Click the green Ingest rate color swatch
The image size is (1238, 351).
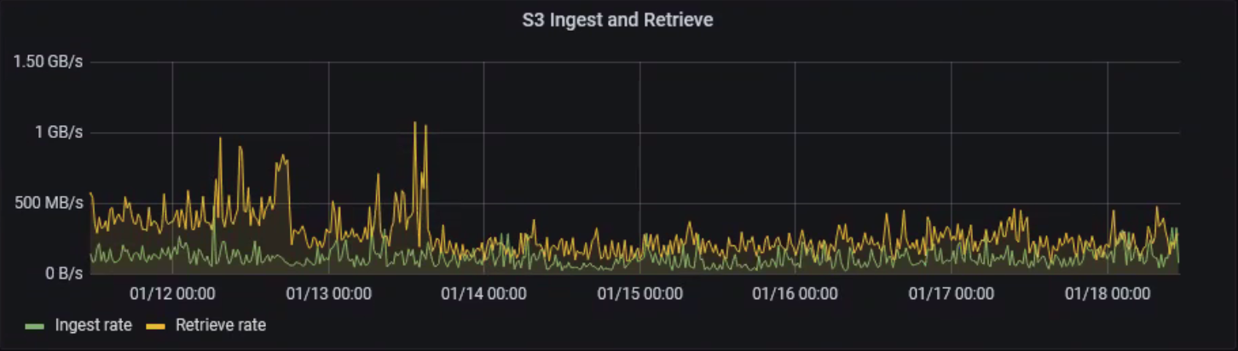(x=34, y=325)
